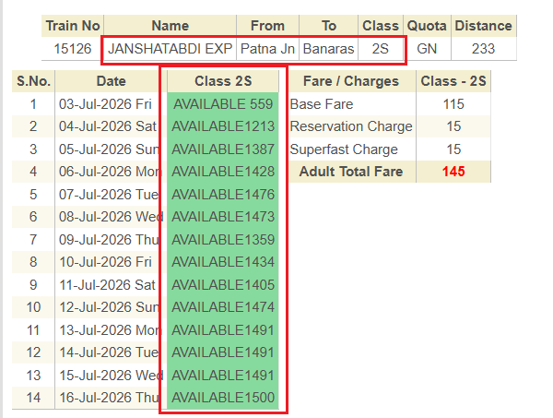Click the date 12-Jul-2026 Sun

point(109,307)
